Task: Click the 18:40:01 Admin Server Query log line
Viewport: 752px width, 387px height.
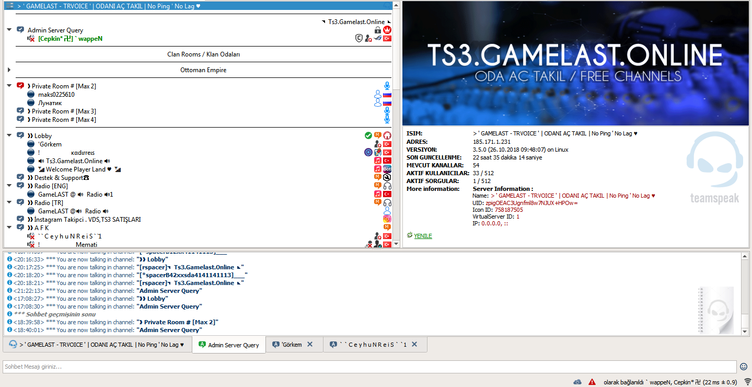Action: [x=108, y=330]
